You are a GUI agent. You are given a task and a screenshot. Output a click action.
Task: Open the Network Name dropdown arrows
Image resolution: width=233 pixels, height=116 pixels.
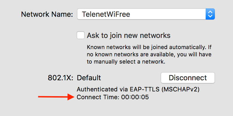point(210,14)
